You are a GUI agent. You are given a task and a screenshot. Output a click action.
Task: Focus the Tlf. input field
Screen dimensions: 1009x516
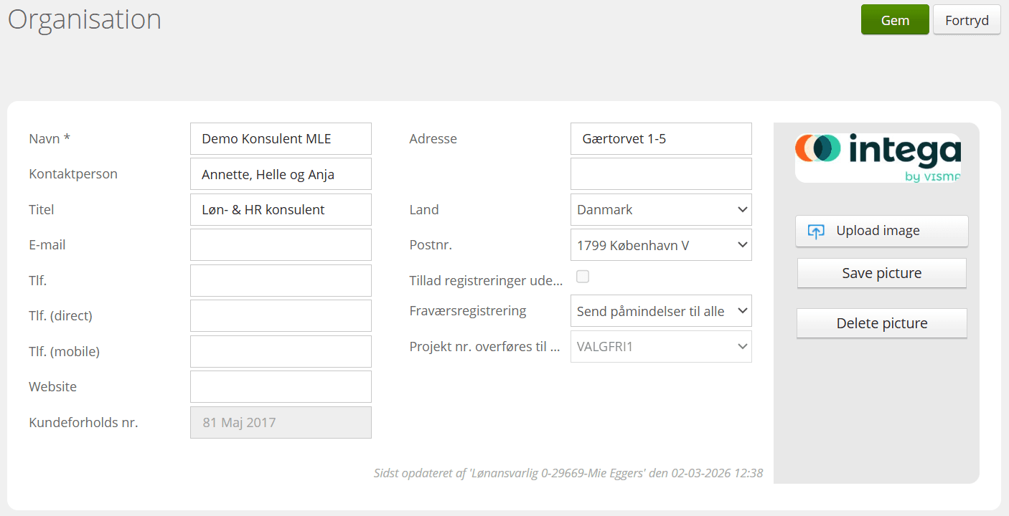(x=281, y=281)
